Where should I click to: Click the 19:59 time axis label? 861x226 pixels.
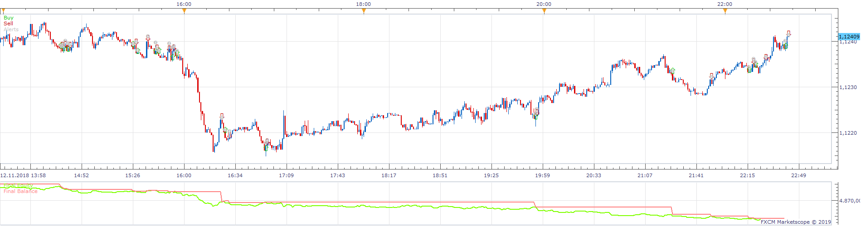[x=542, y=175]
